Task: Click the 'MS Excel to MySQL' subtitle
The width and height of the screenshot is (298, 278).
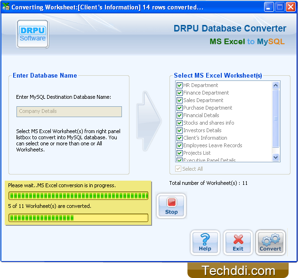Action: click(247, 41)
